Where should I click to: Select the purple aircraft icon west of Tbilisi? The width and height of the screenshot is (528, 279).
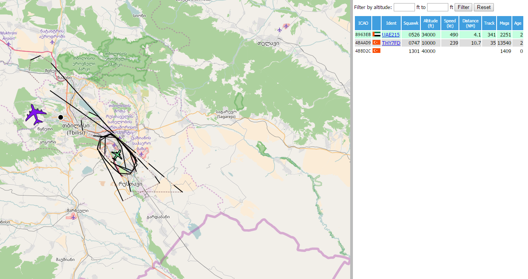click(x=36, y=114)
